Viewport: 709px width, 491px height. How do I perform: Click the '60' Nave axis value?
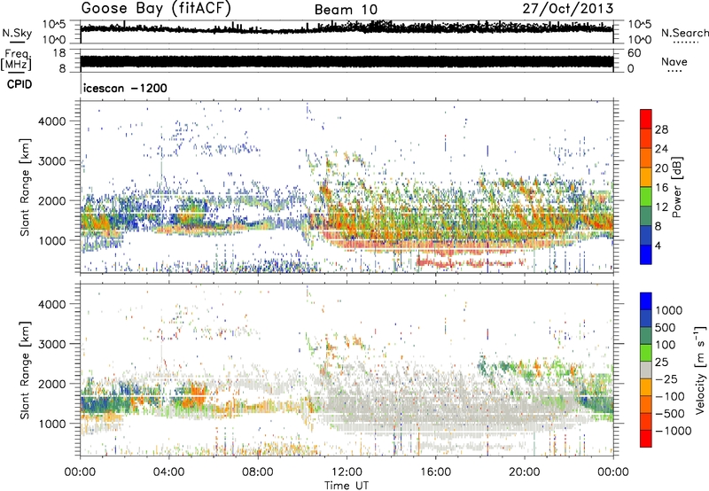pyautogui.click(x=634, y=53)
